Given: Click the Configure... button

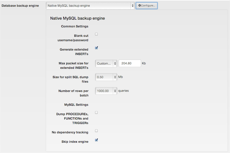Looking at the screenshot, I should click(x=146, y=6).
